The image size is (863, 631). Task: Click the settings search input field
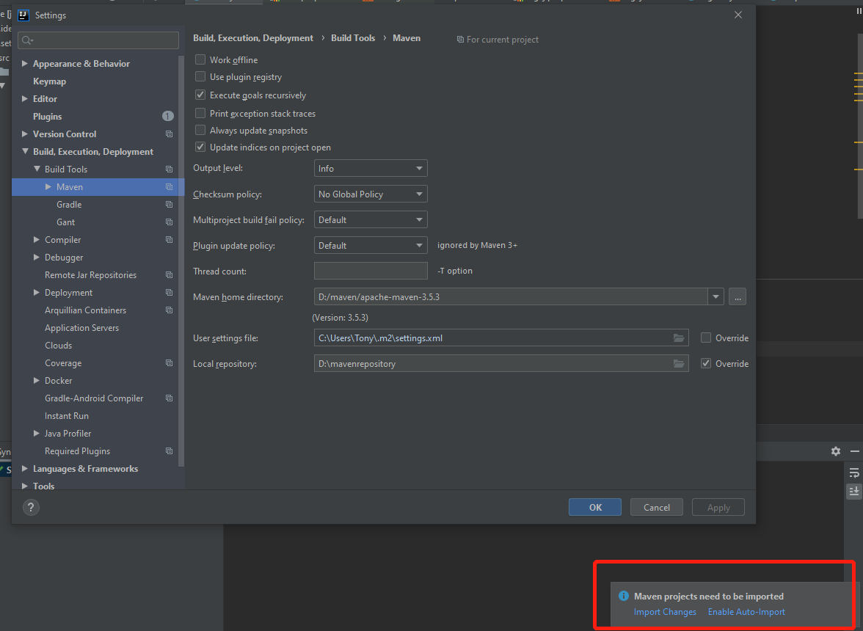(98, 40)
